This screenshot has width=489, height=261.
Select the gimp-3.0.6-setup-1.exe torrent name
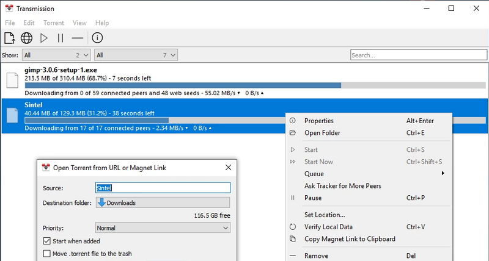click(x=61, y=70)
